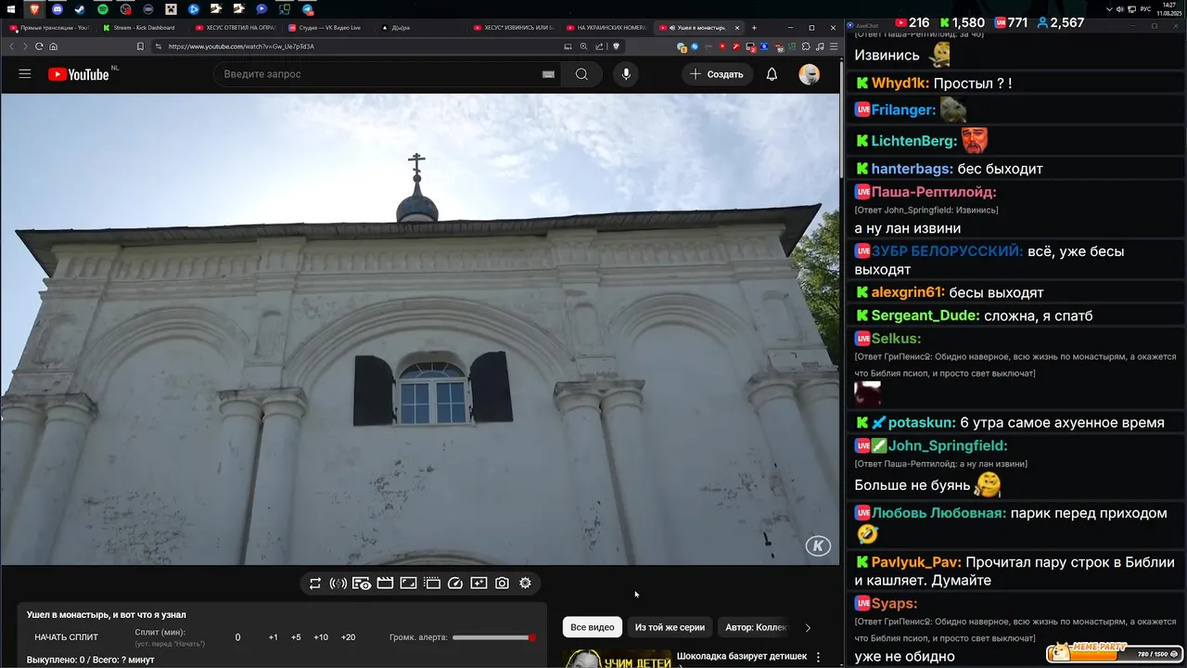1187x668 pixels.
Task: Click the split minutes value 0
Action: [237, 637]
